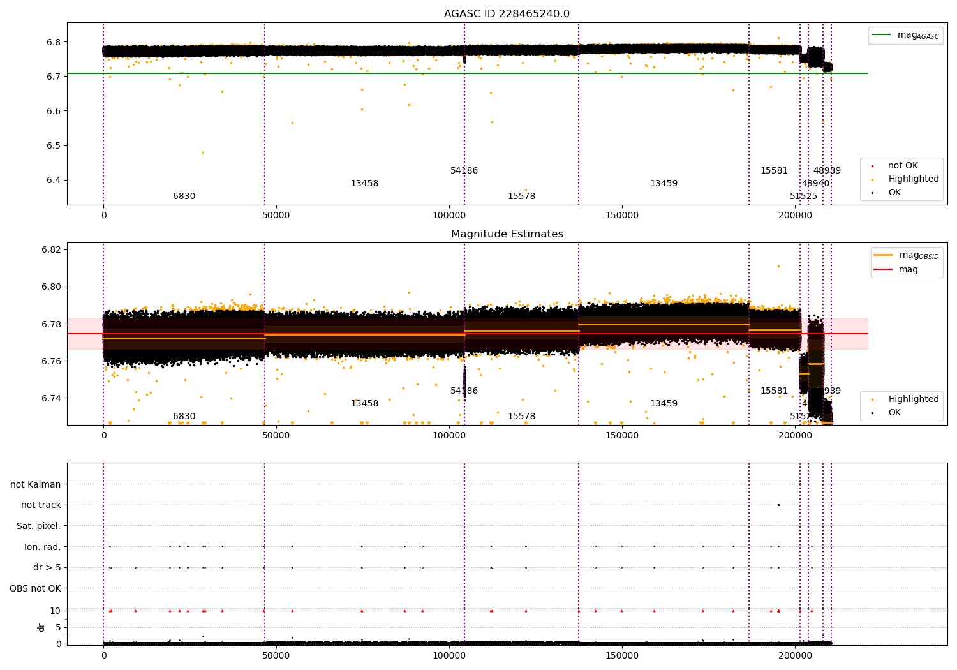
Task: Click x-axis tick 200000 under bottom plot
Action: (x=795, y=656)
